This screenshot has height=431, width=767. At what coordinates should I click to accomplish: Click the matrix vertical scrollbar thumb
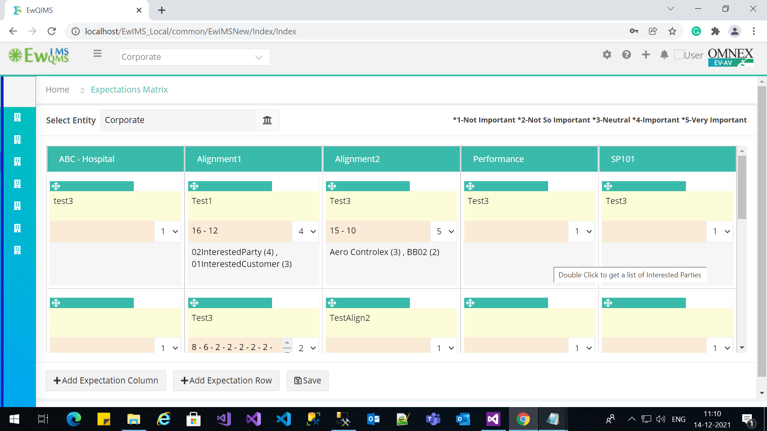[x=742, y=188]
